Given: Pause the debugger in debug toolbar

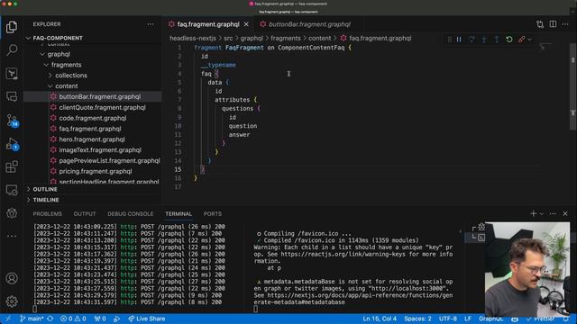Looking at the screenshot, I should click(x=459, y=40).
